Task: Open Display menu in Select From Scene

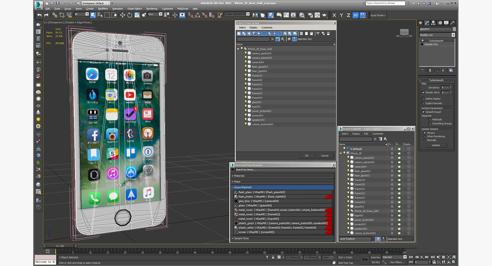Action: [254, 28]
